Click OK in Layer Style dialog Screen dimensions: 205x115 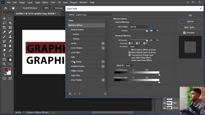[190, 15]
